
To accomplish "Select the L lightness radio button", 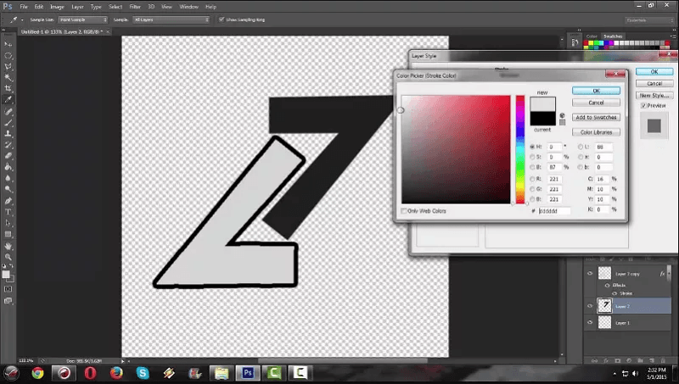I will (x=581, y=147).
